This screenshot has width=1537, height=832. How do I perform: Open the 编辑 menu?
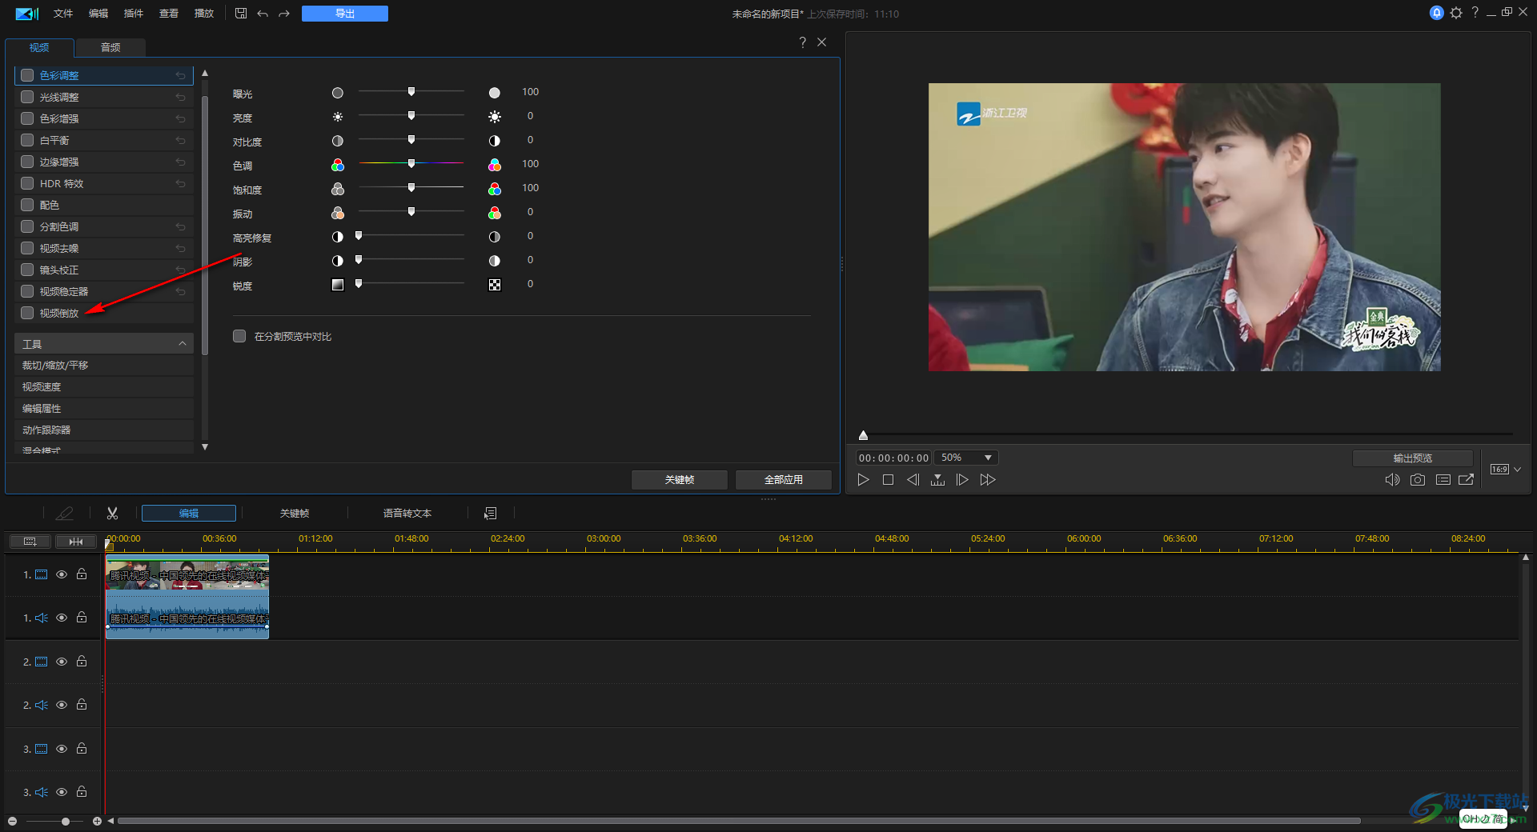click(98, 14)
